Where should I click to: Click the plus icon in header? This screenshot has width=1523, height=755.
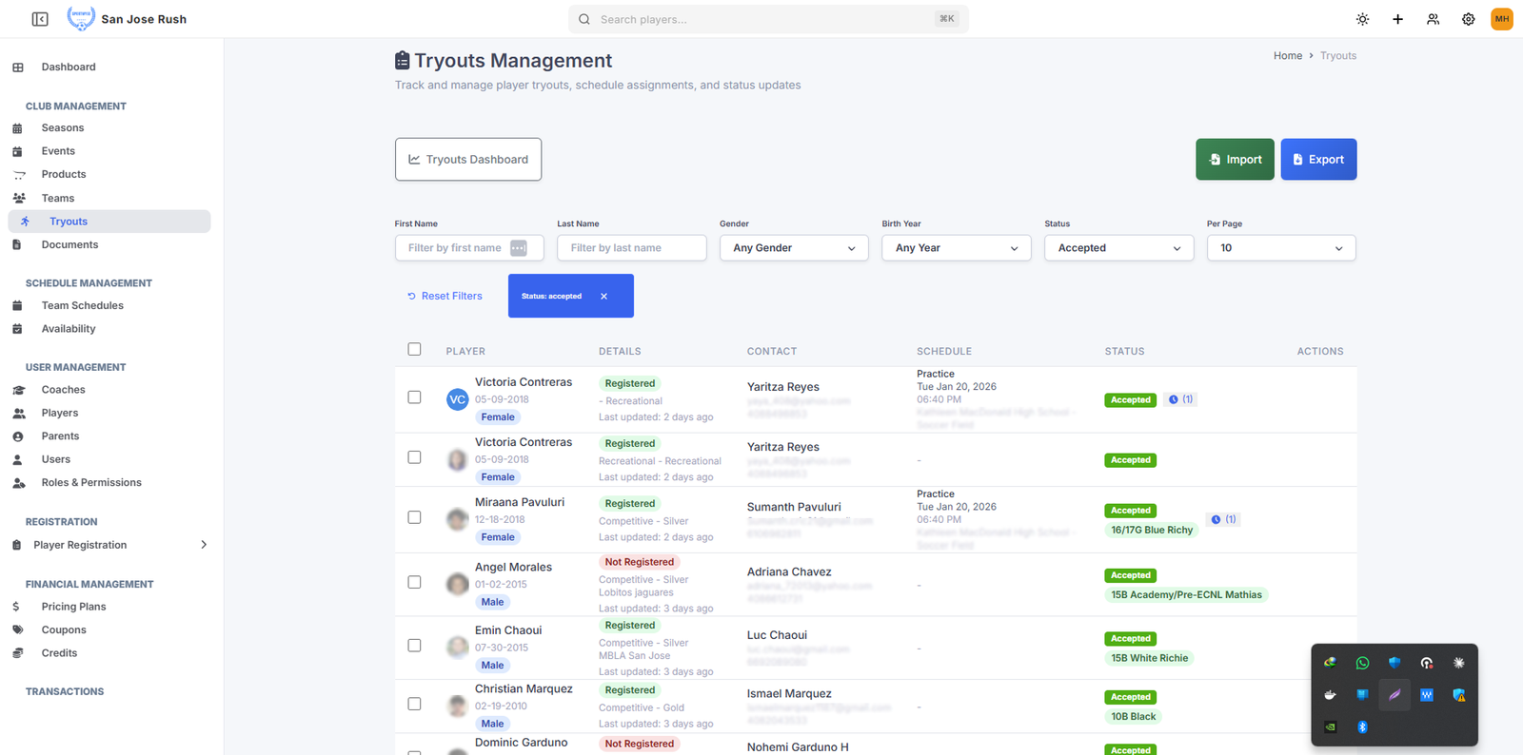point(1397,19)
